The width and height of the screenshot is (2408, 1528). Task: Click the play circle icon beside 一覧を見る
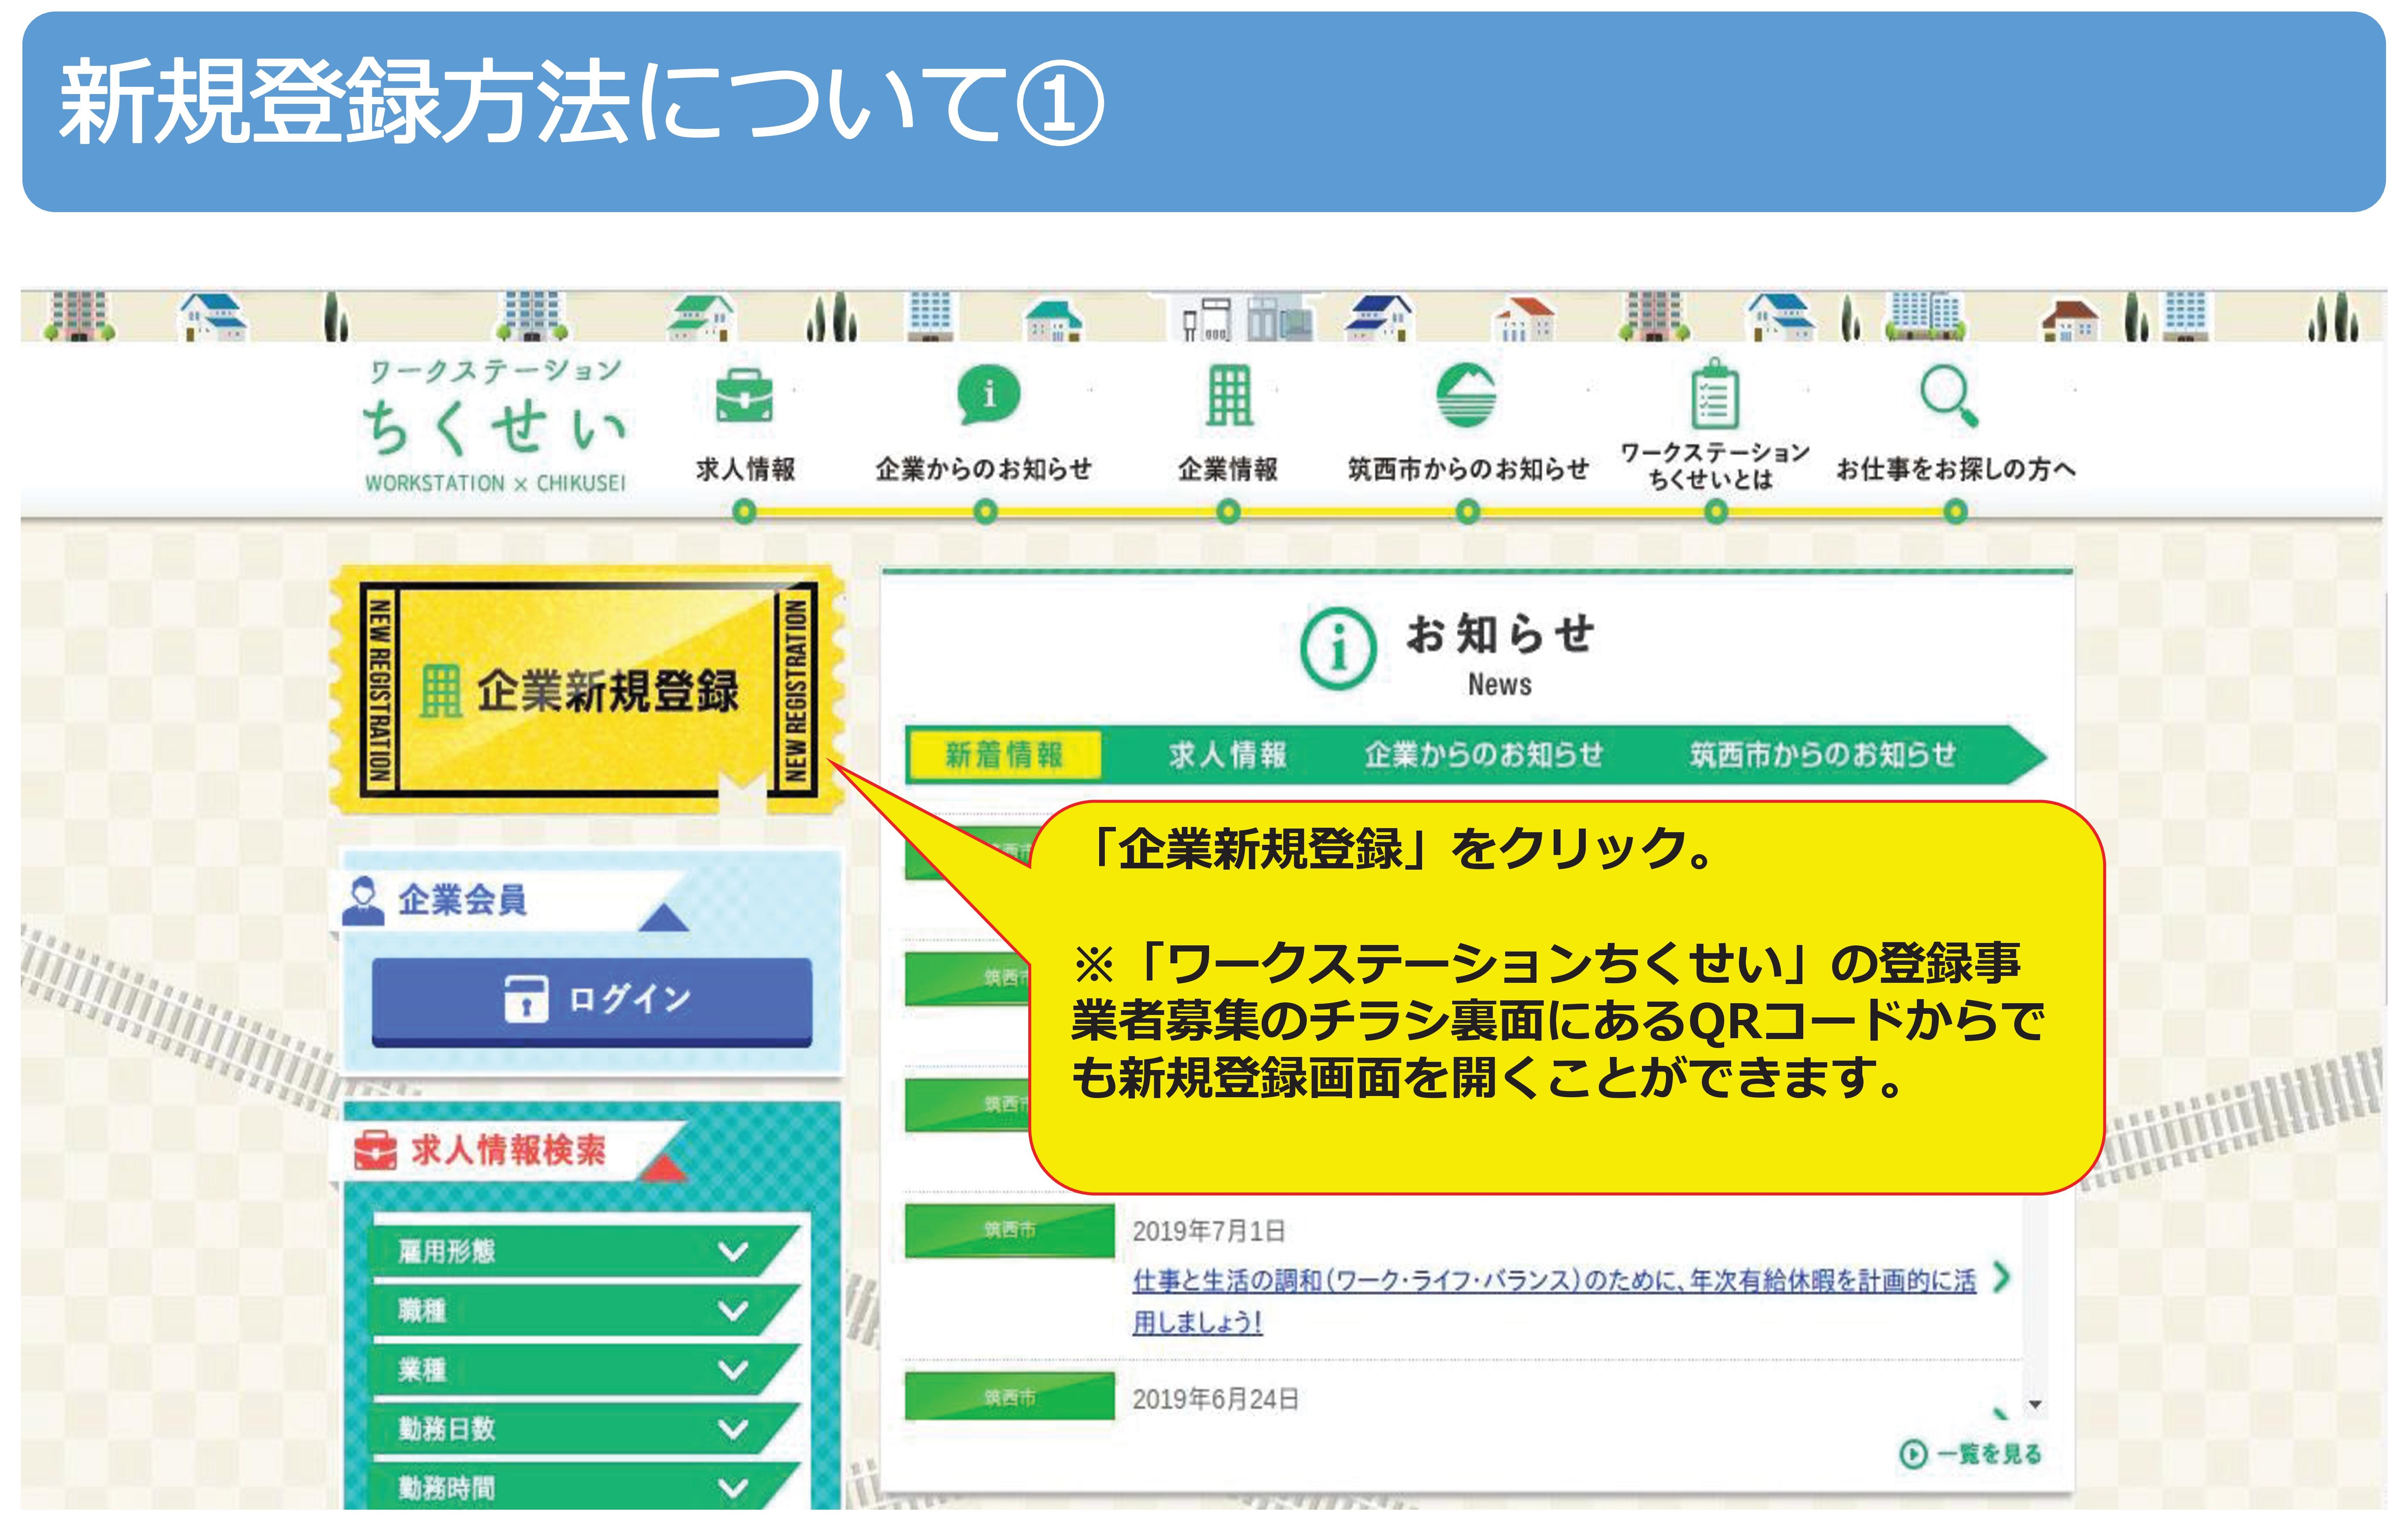1912,1454
